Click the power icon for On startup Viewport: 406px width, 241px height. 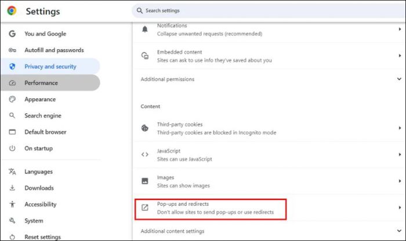12,149
